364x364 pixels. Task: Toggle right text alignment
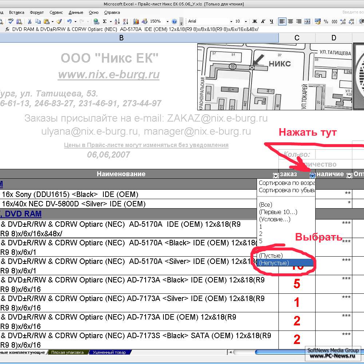point(299,21)
